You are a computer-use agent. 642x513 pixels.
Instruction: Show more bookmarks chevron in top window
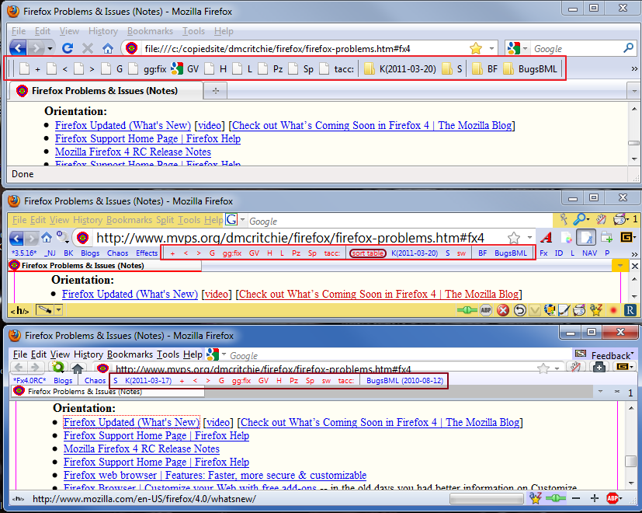point(634,68)
